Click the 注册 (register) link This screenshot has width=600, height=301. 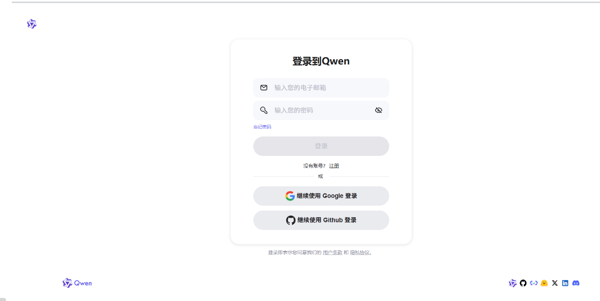pyautogui.click(x=334, y=166)
